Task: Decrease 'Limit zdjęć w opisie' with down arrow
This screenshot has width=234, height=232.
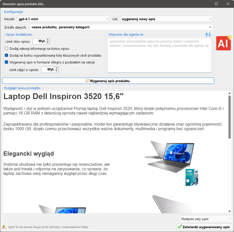Action: pos(57,71)
